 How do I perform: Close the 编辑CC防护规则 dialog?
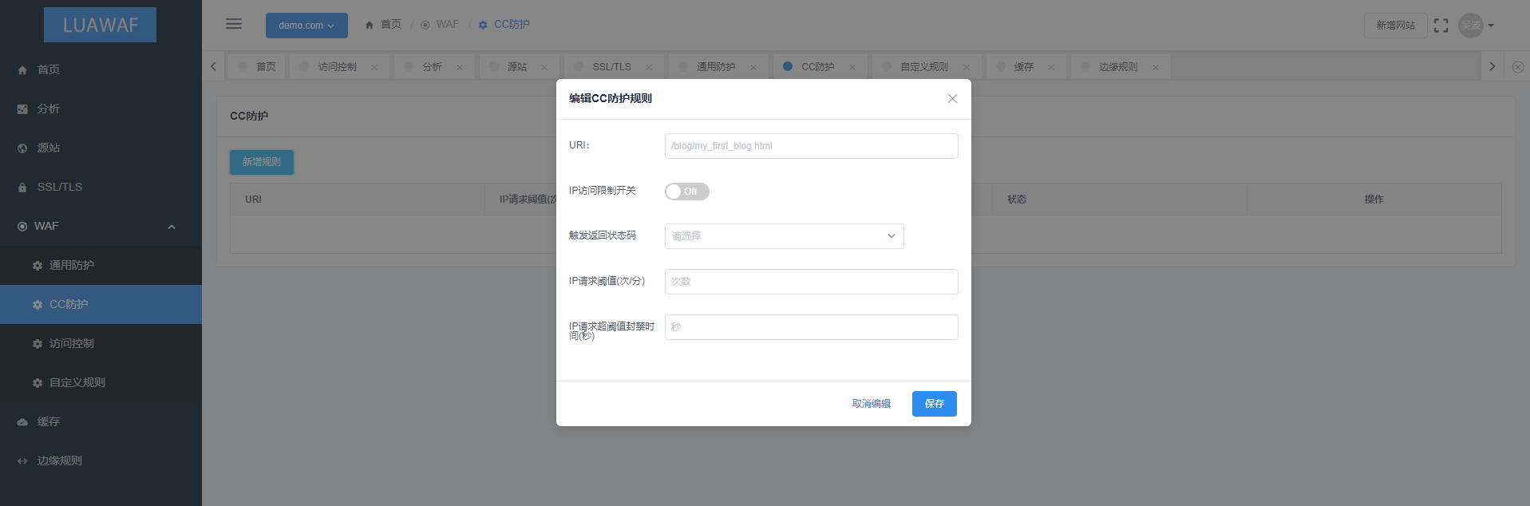(x=952, y=98)
